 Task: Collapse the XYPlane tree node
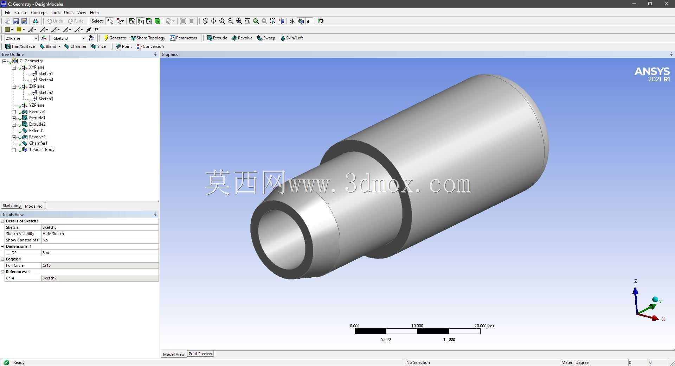[14, 68]
